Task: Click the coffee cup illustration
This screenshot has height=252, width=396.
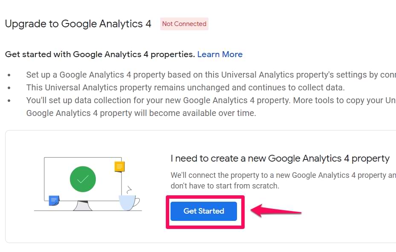Action: pos(129,203)
